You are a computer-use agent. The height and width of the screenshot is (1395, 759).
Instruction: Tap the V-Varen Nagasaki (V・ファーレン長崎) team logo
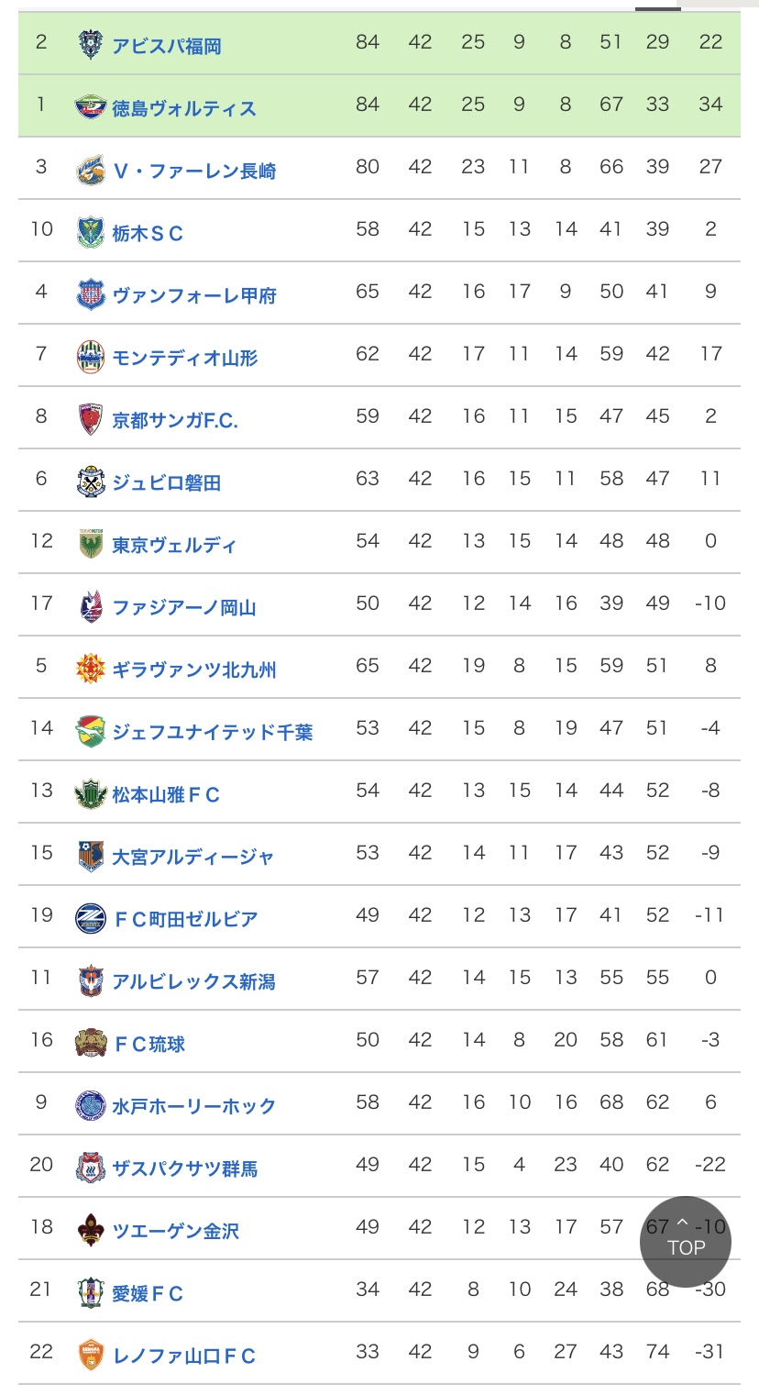[91, 170]
